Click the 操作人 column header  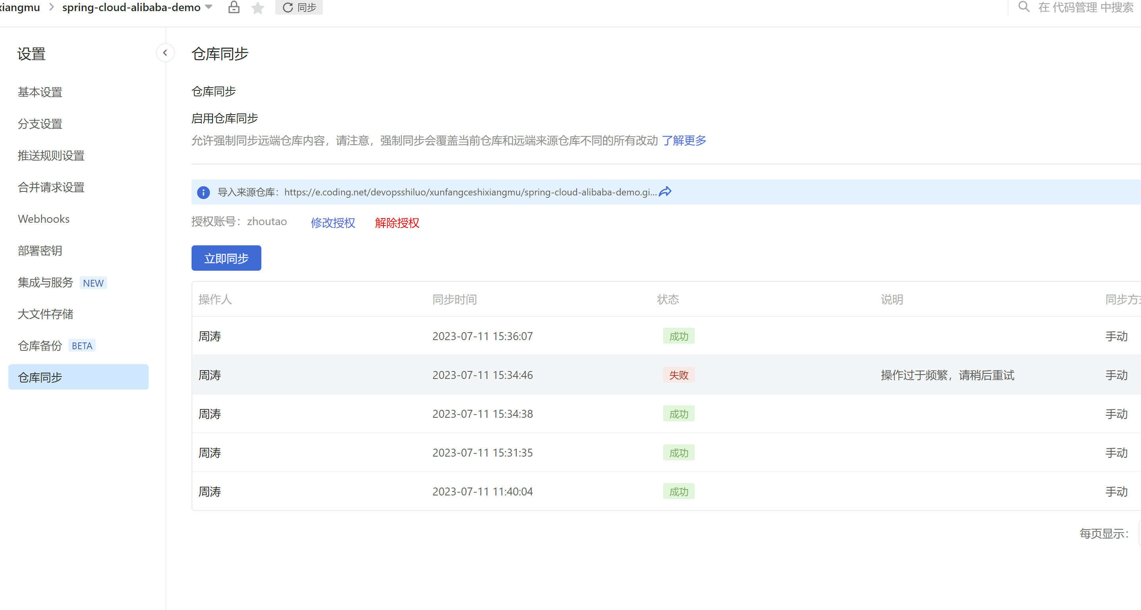point(215,299)
